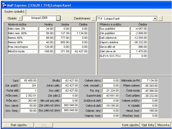Start calculation with Start výpočtu
The image size is (172, 129).
pos(18,125)
